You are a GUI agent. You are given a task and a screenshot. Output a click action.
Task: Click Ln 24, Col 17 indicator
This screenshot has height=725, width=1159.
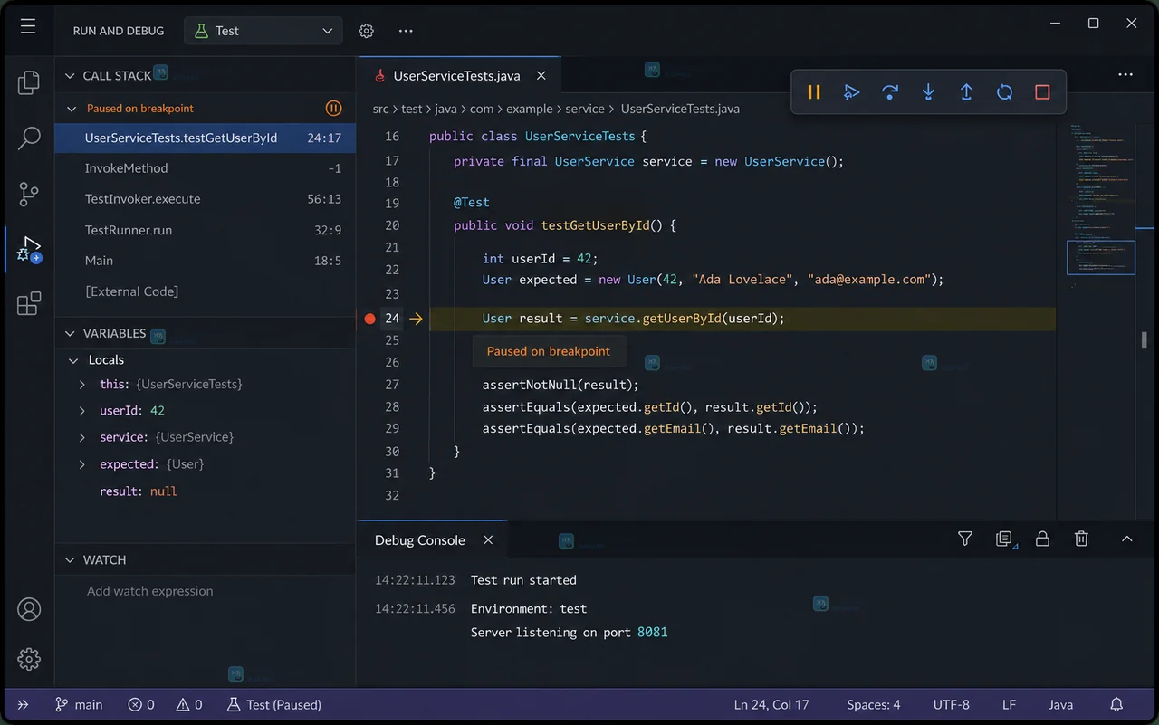pos(771,704)
